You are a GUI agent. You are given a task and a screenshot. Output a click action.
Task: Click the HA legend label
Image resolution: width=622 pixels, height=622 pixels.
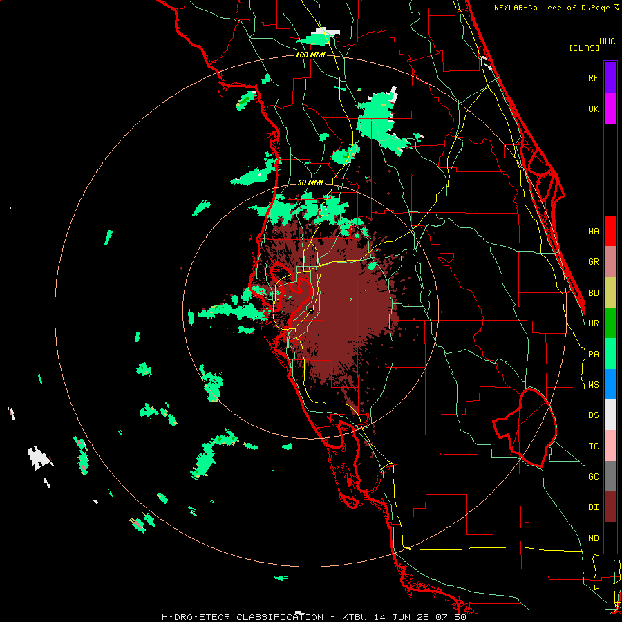(593, 231)
